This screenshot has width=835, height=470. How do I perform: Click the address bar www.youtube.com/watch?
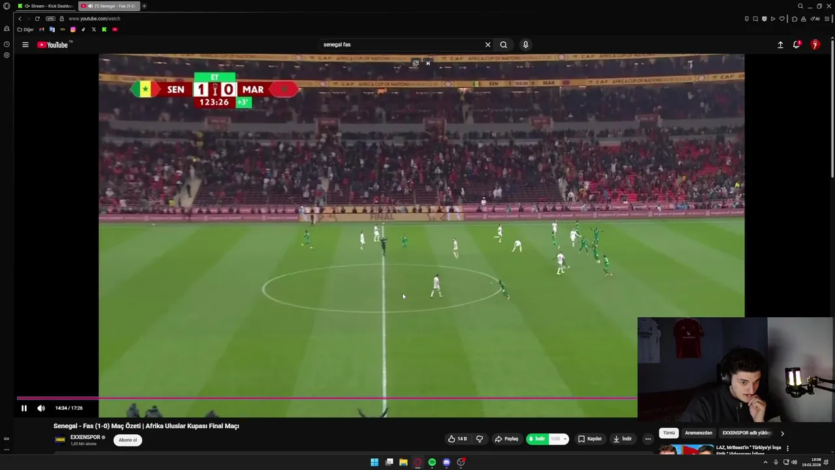pos(95,18)
